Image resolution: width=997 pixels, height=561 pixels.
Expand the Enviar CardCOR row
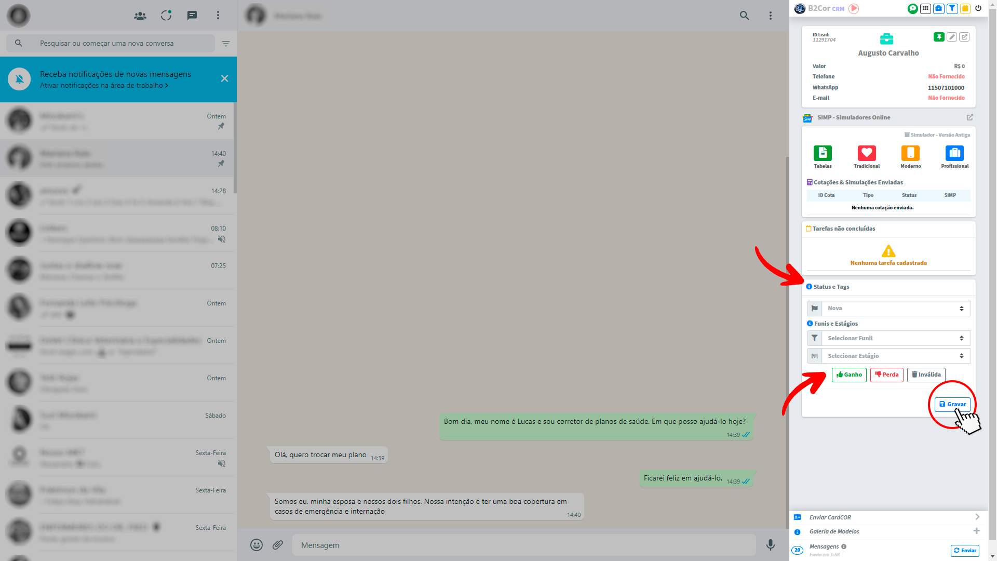977,517
